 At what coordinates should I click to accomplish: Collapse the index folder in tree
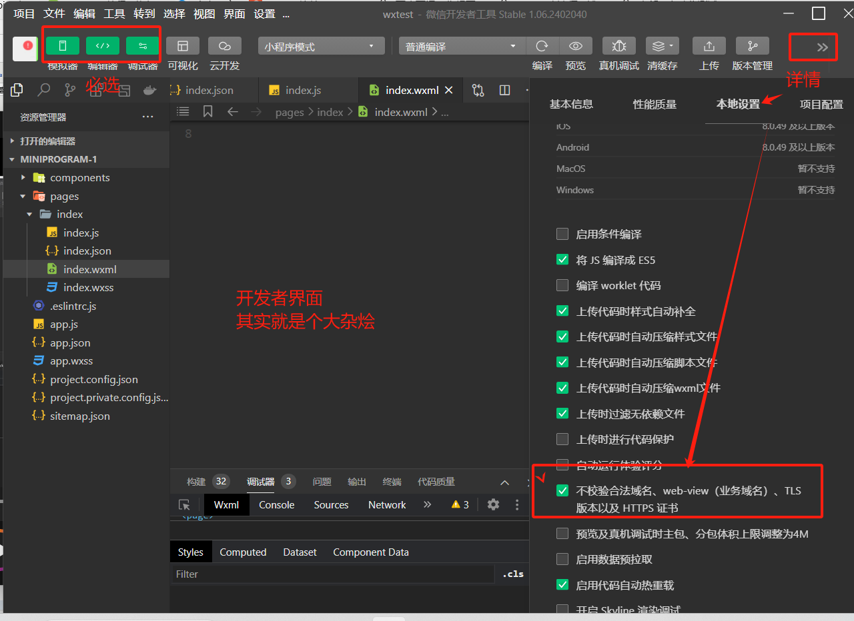coord(86,214)
